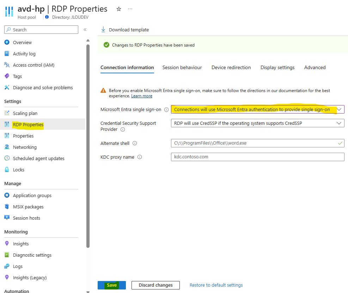Open the Learn more documentation link
Viewport: 348px width, 293px height.
click(x=142, y=96)
